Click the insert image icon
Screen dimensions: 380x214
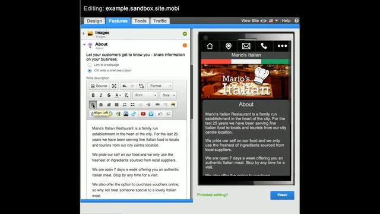[173, 105]
